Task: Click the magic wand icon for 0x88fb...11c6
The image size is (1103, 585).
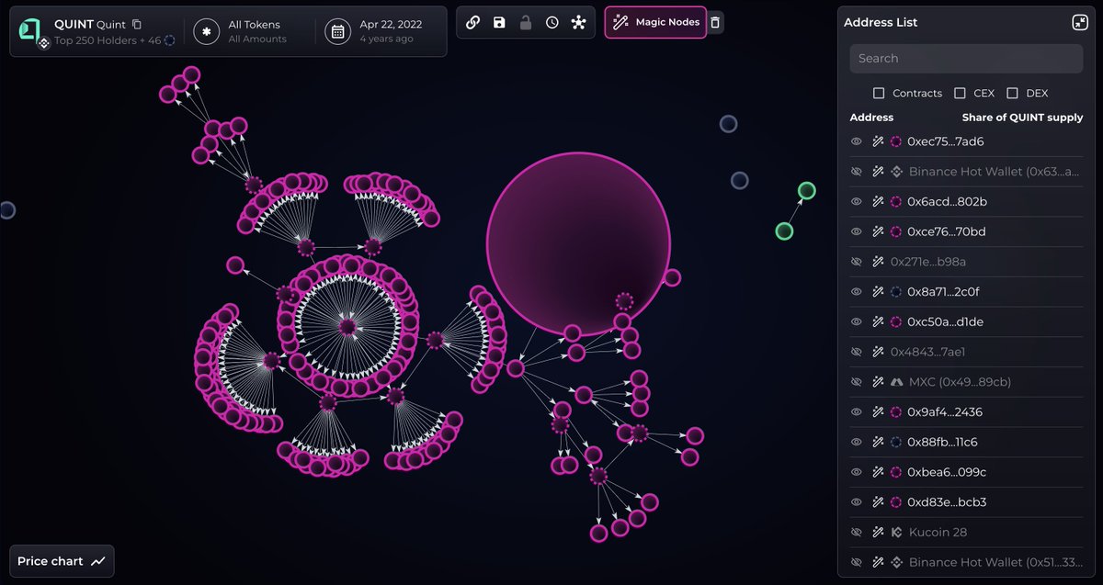Action: 878,442
